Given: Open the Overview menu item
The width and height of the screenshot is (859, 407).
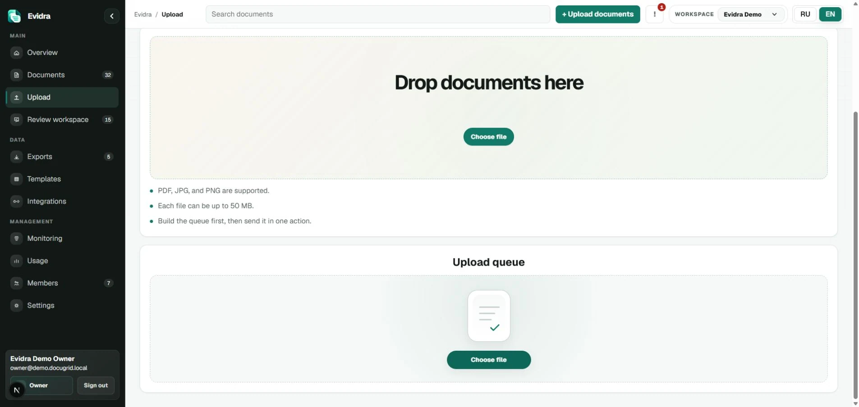Looking at the screenshot, I should pos(62,53).
